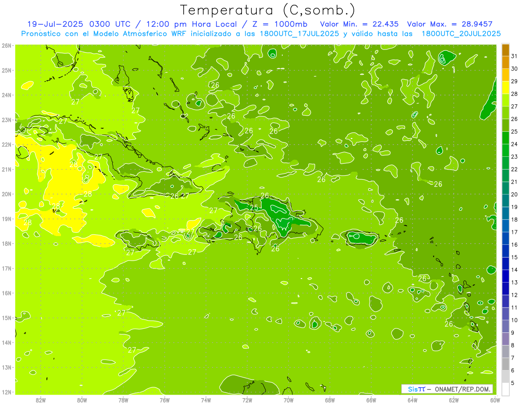Pick the blue swatch between 15 and 16
The width and height of the screenshot is (526, 406).
pyautogui.click(x=505, y=251)
